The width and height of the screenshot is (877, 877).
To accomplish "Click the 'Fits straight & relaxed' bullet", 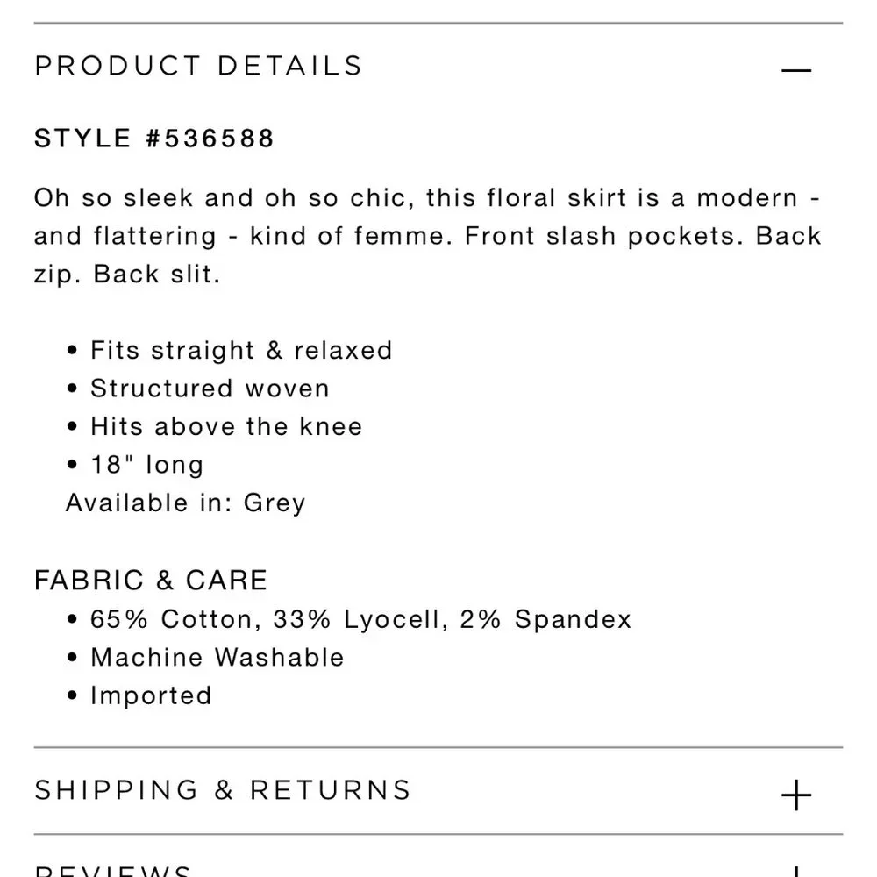I will click(x=241, y=350).
